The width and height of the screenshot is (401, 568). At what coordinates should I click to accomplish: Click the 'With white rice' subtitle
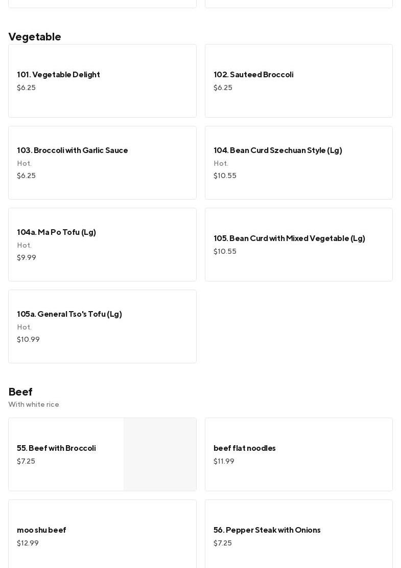34,405
